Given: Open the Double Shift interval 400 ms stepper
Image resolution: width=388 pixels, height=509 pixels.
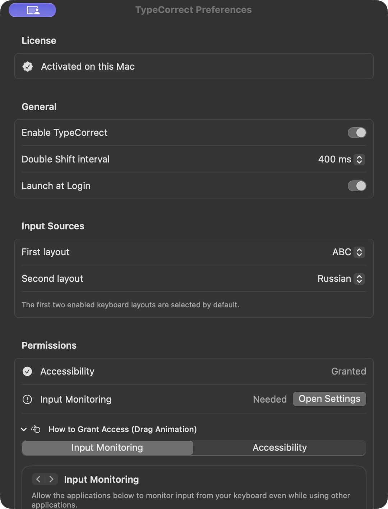Looking at the screenshot, I should tap(359, 159).
